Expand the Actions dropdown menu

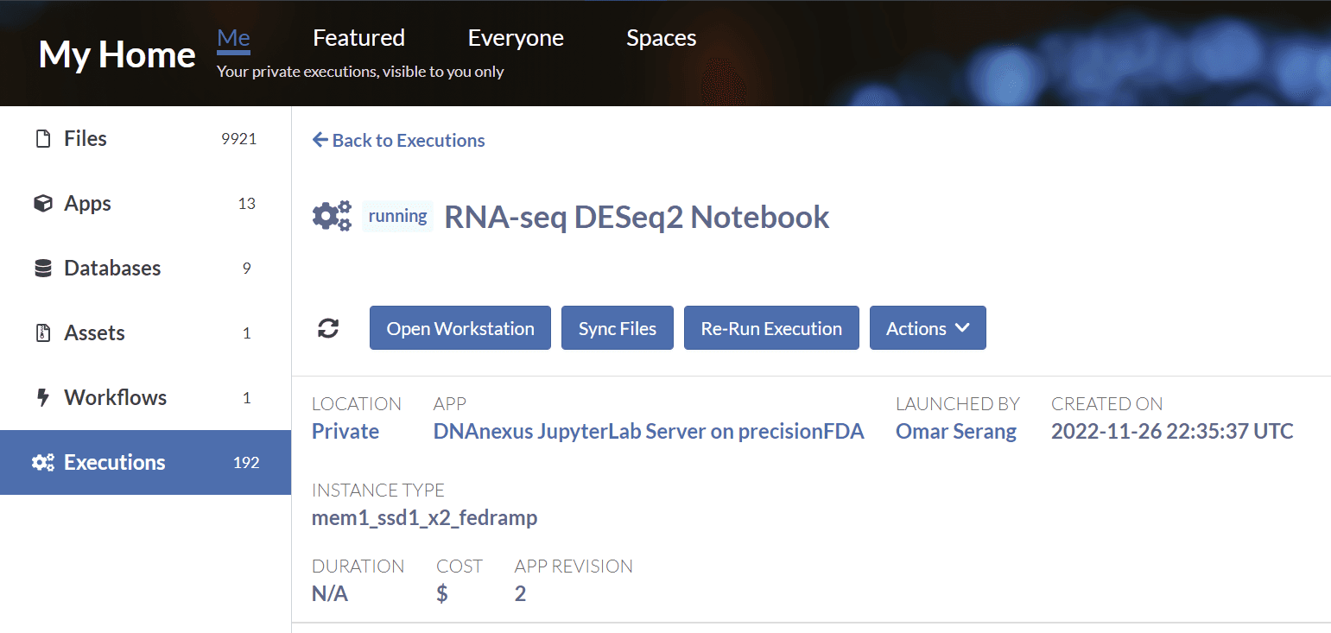[927, 328]
